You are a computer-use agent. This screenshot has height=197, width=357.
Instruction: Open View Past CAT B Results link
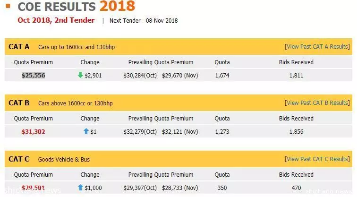(x=317, y=103)
